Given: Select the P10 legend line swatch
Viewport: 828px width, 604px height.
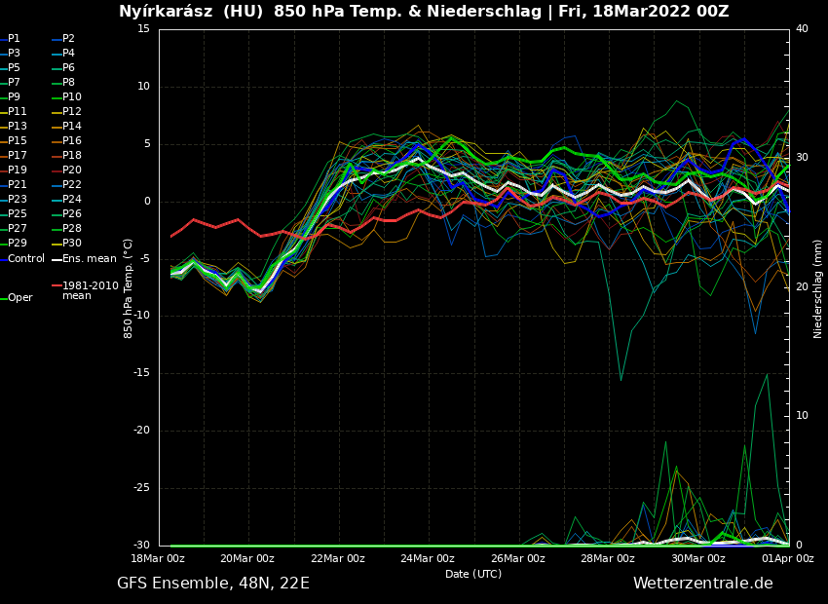Looking at the screenshot, I should point(56,97).
